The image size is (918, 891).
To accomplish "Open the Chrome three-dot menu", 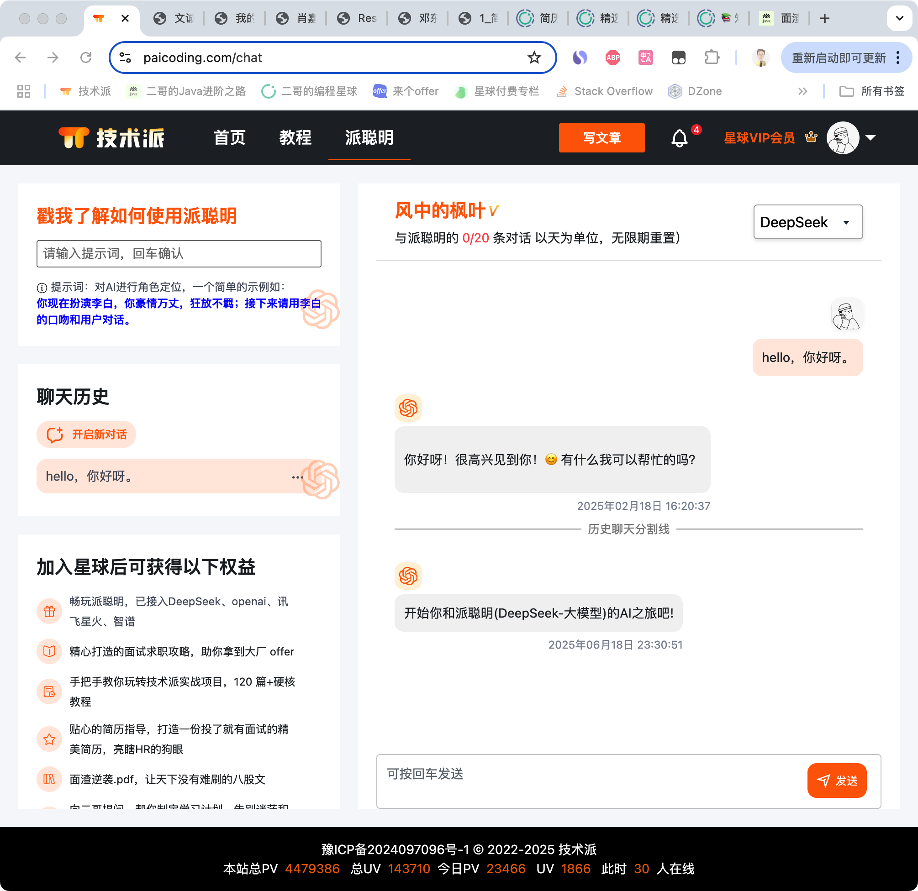I will click(x=898, y=58).
